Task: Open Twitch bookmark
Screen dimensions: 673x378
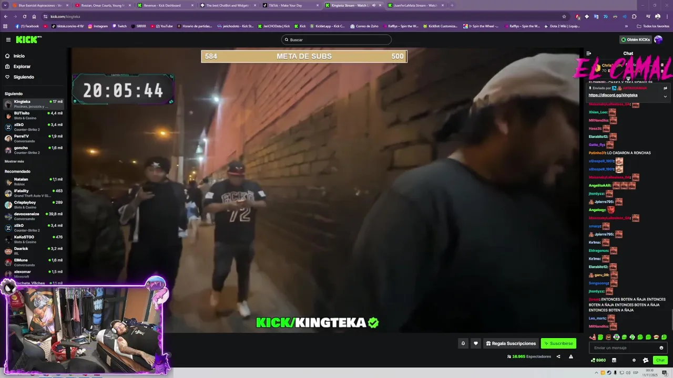Action: coord(119,26)
